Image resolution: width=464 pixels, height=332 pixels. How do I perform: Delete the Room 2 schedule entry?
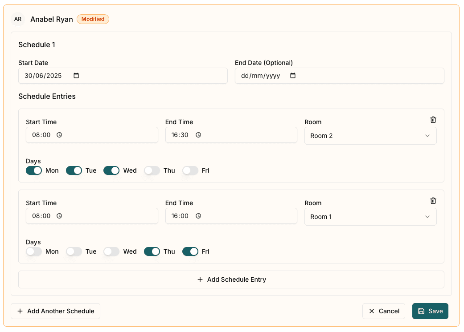click(x=433, y=120)
